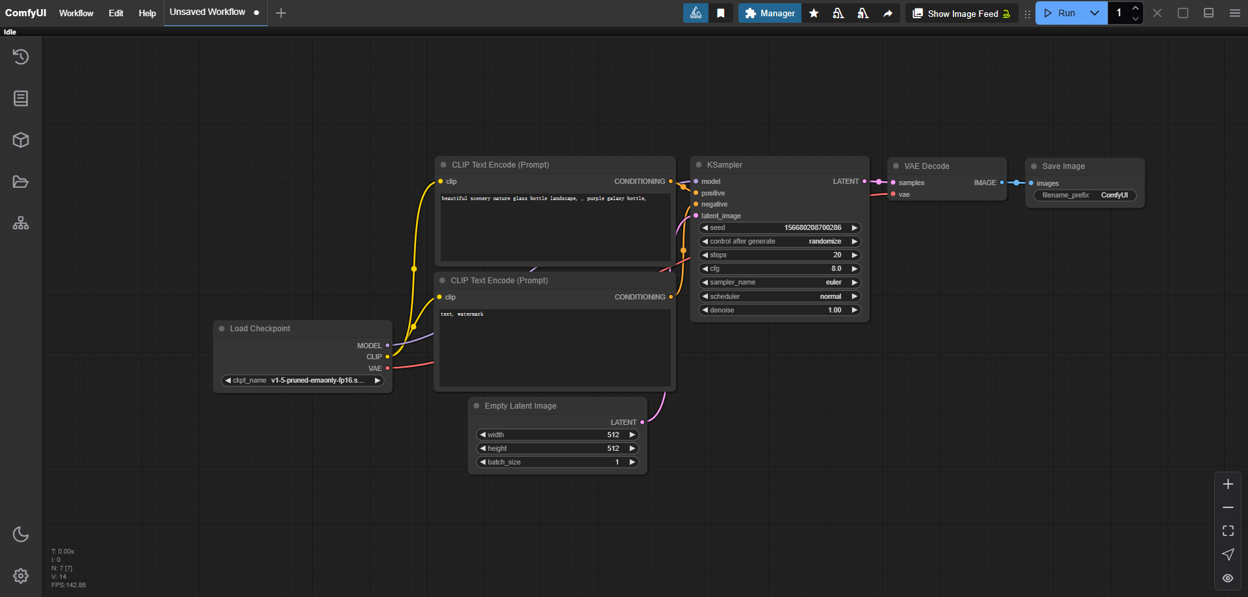Screen dimensions: 1248x597
Task: Open the Edit menu
Action: [x=116, y=13]
